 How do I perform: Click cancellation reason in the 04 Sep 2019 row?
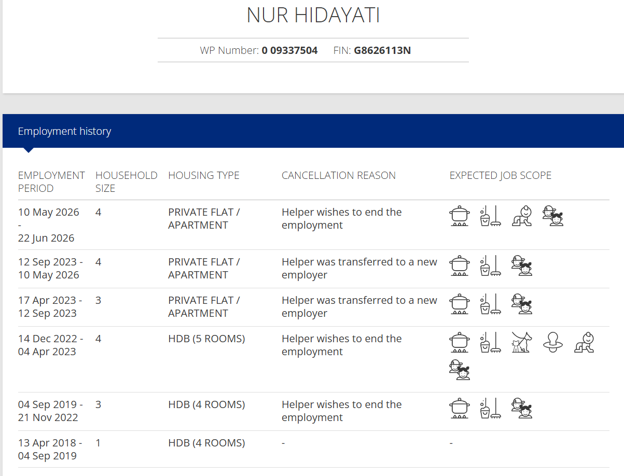pos(342,411)
